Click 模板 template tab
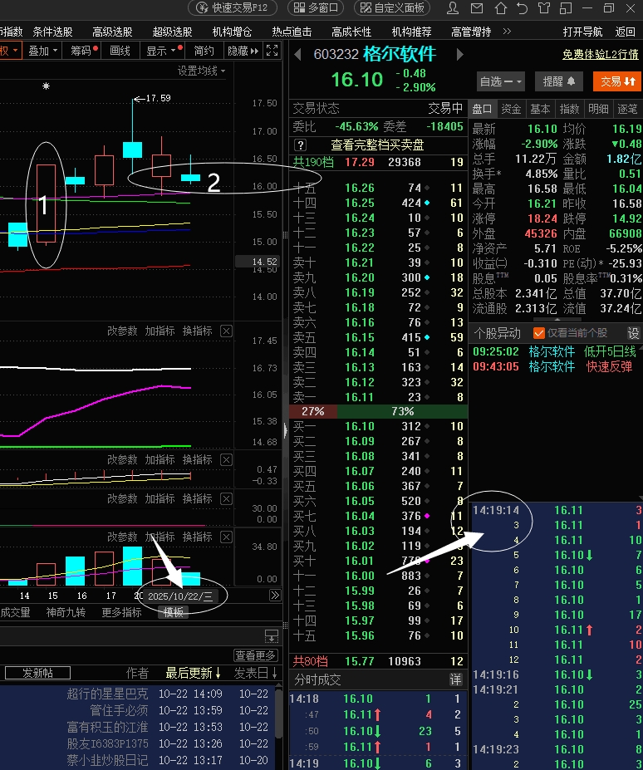This screenshot has width=643, height=770. [174, 612]
